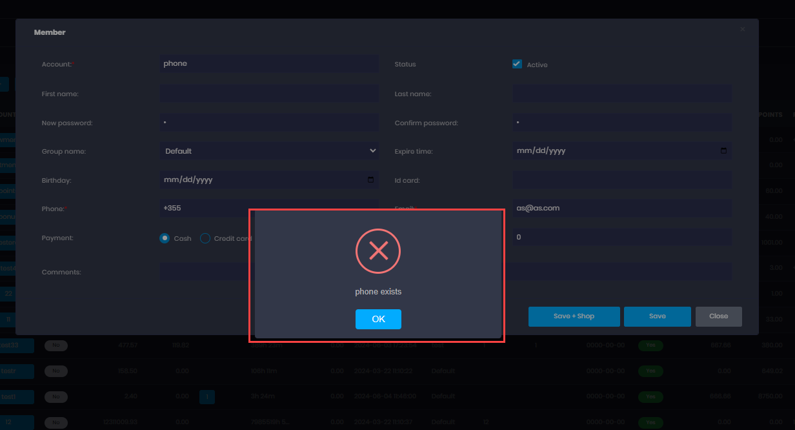Toggle the Active status checkbox
The width and height of the screenshot is (795, 430).
coord(517,64)
